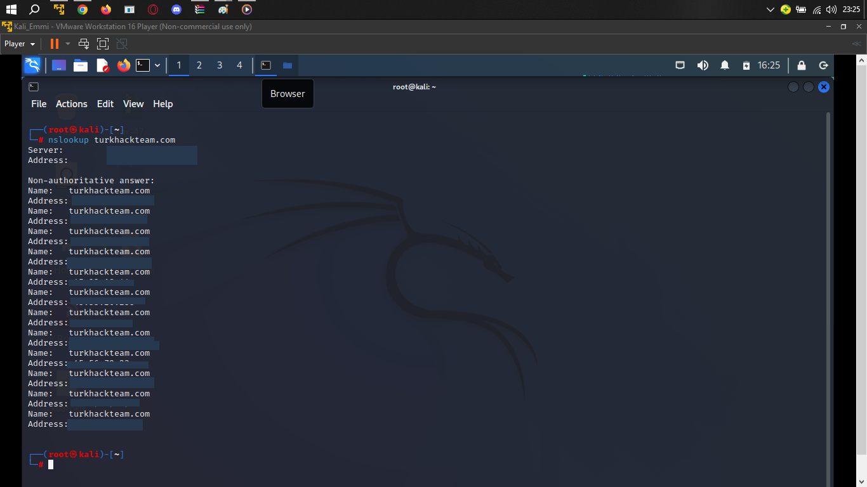Open the Windows Start menu
Viewport: 867px width, 487px height.
pyautogui.click(x=11, y=10)
